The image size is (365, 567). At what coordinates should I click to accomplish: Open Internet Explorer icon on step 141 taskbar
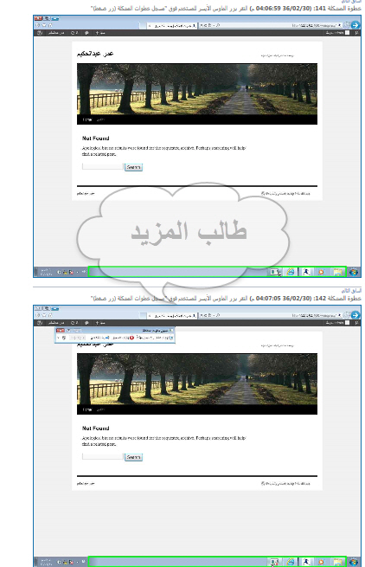click(291, 272)
